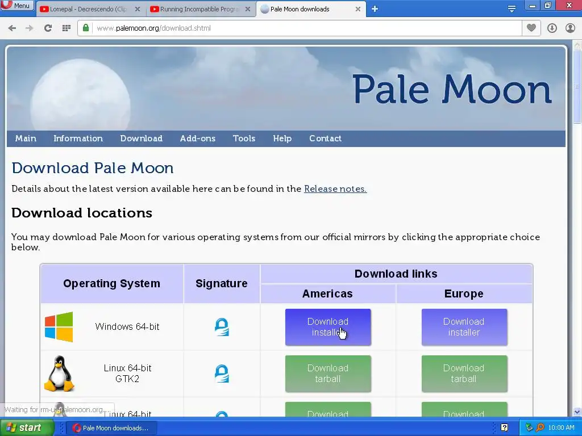Image resolution: width=582 pixels, height=436 pixels.
Task: Open the Tools navigation item
Action: click(x=244, y=139)
